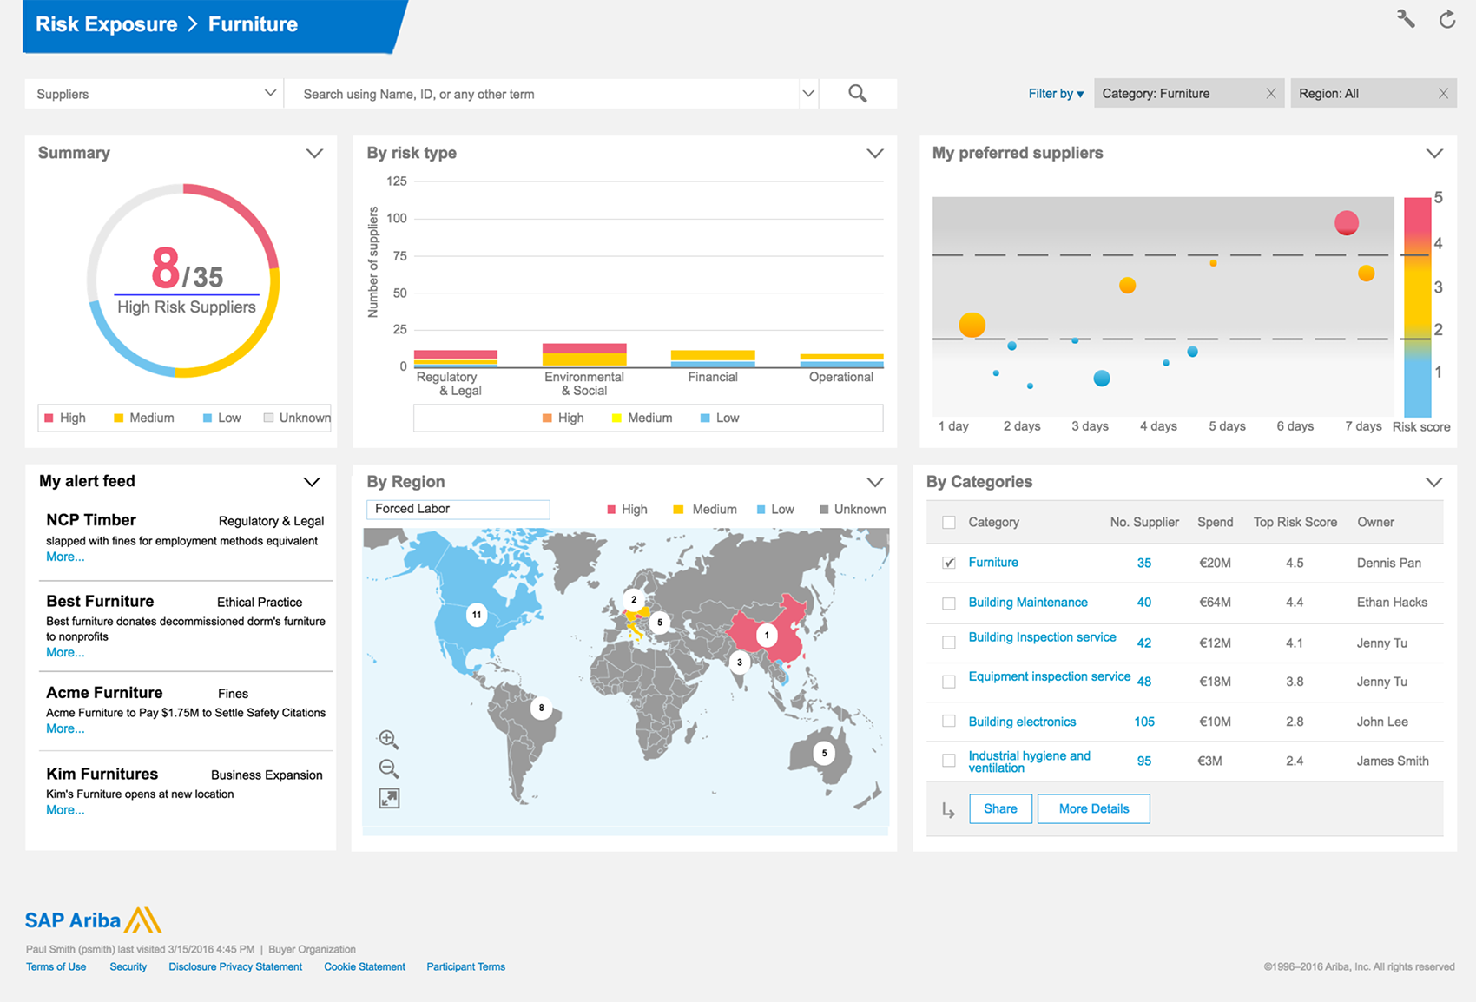
Task: Collapse the Summary panel
Action: click(314, 153)
